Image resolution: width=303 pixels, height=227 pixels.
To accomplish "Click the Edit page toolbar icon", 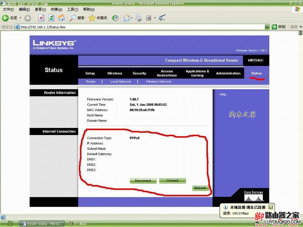I will [148, 18].
